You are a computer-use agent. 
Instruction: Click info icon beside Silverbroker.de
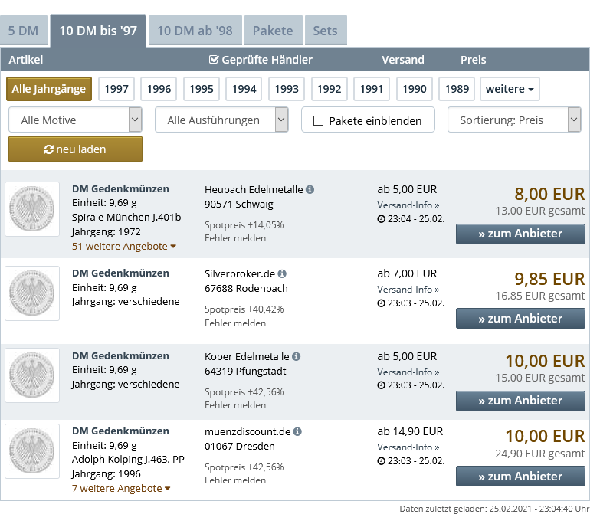tap(282, 273)
